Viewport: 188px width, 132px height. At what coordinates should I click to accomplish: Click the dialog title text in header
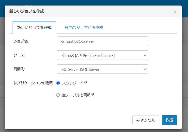[x=27, y=11]
